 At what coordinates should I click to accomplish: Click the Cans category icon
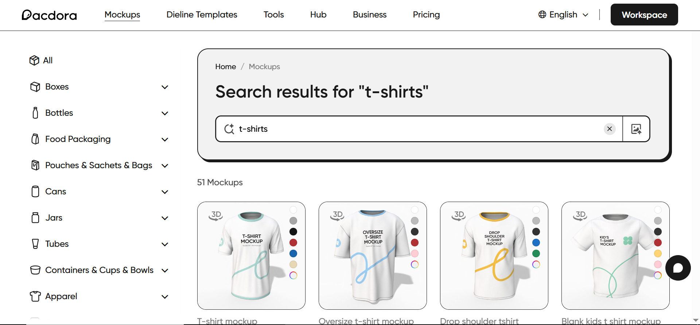(x=35, y=191)
